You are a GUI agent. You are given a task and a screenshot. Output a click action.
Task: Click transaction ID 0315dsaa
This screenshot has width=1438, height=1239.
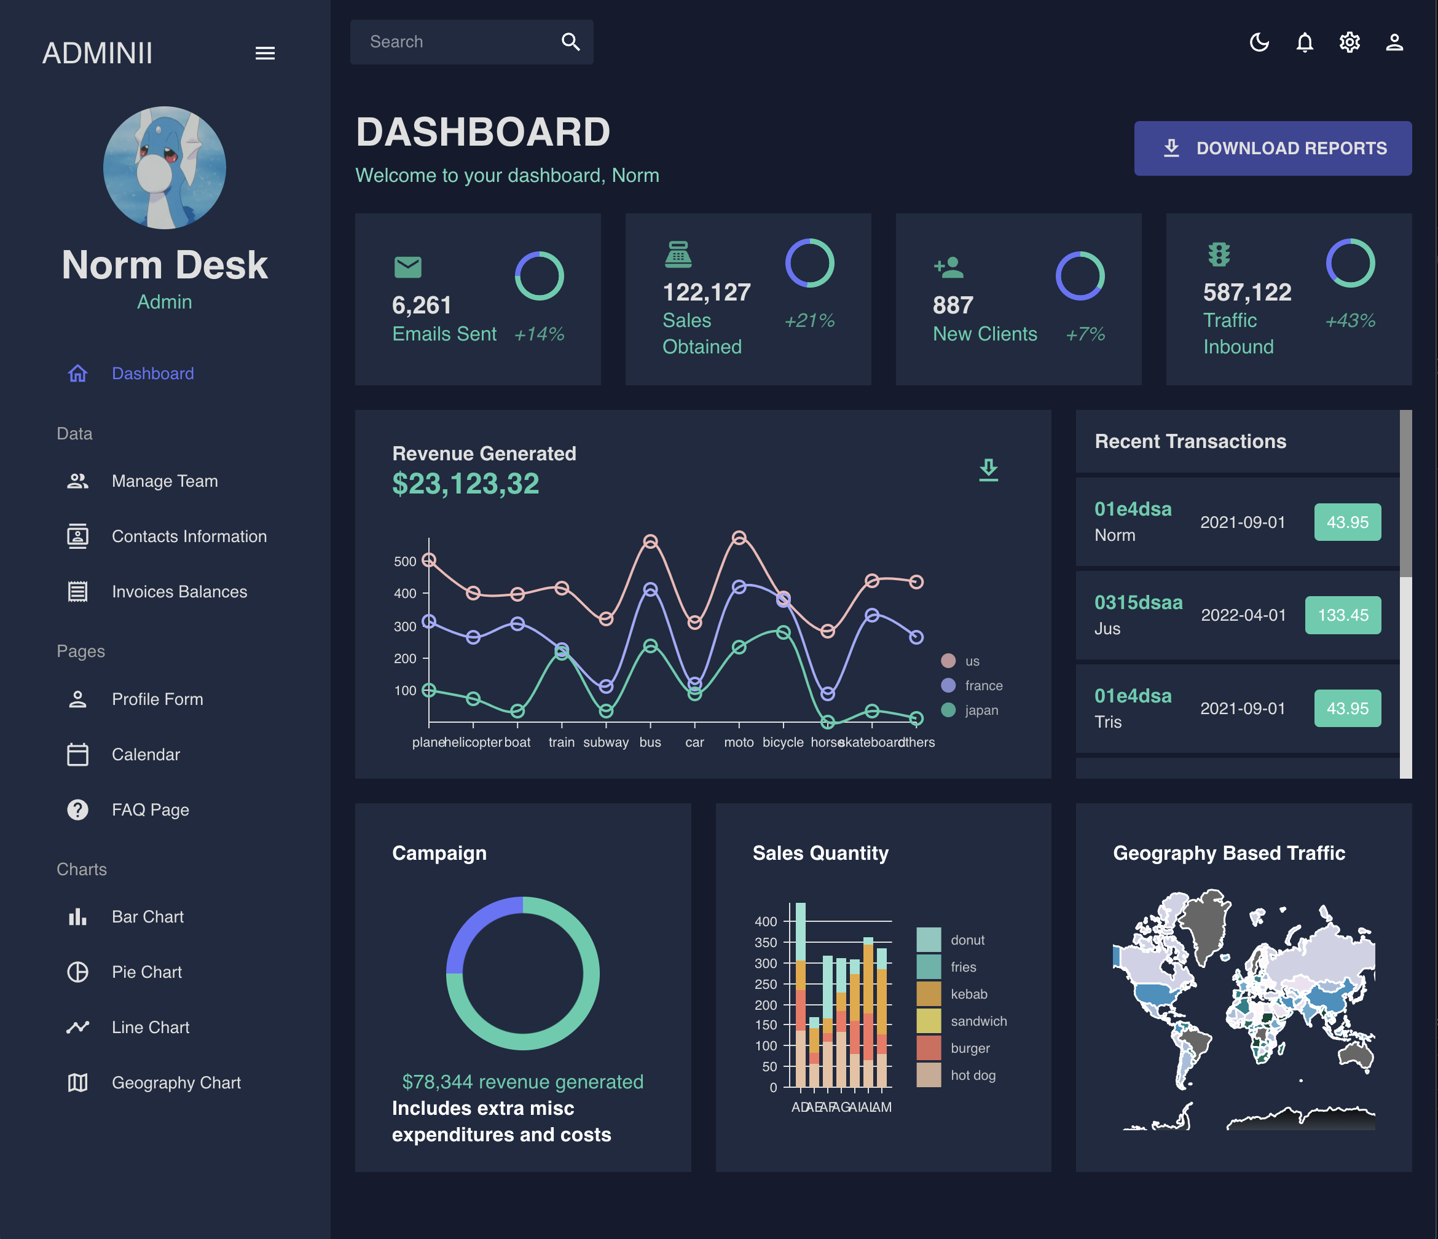[x=1138, y=602]
